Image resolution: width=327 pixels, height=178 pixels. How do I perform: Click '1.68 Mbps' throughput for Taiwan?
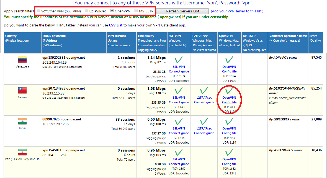(x=156, y=88)
